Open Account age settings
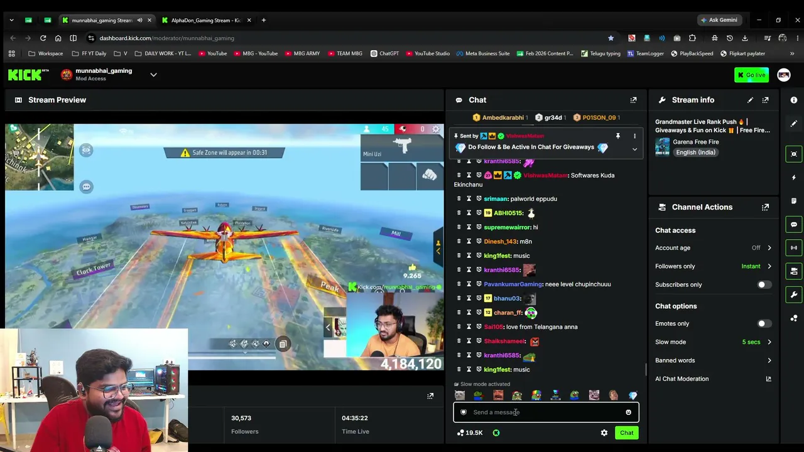Screen dimensions: 804x452 pos(714,248)
